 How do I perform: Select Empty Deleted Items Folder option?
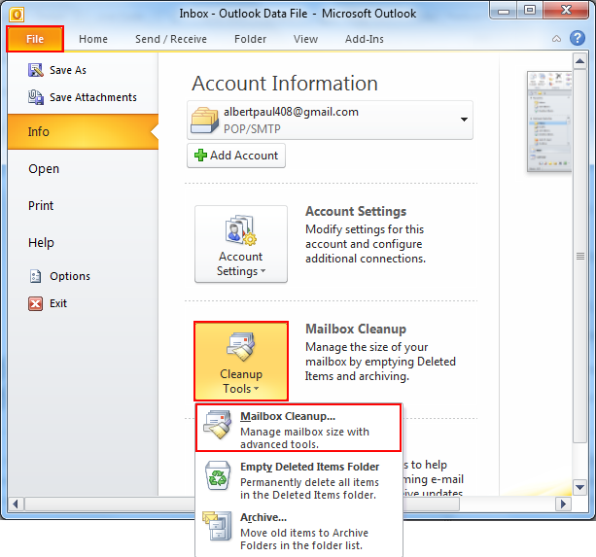tap(298, 479)
